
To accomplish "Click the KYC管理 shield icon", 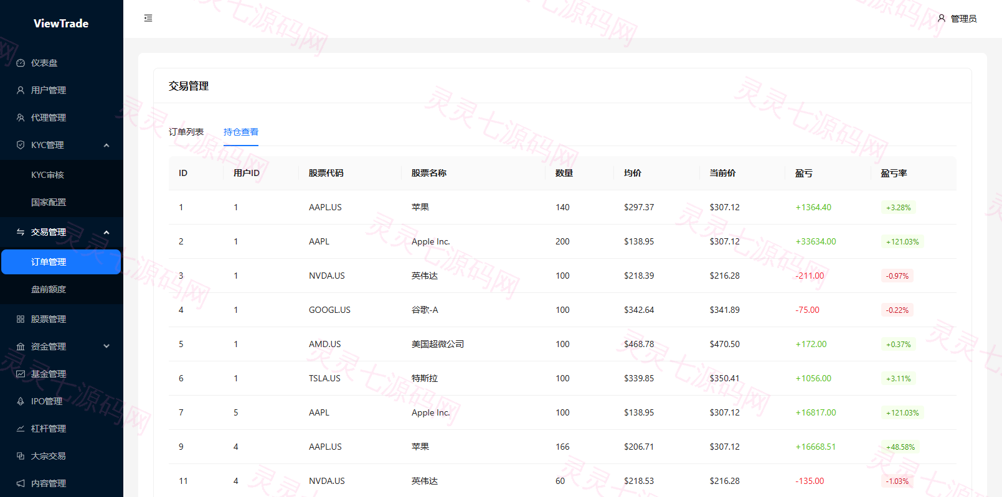I will point(21,145).
